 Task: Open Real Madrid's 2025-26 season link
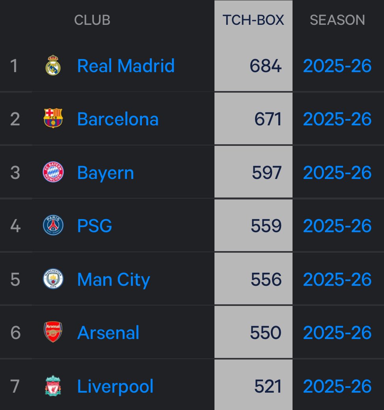coord(337,65)
